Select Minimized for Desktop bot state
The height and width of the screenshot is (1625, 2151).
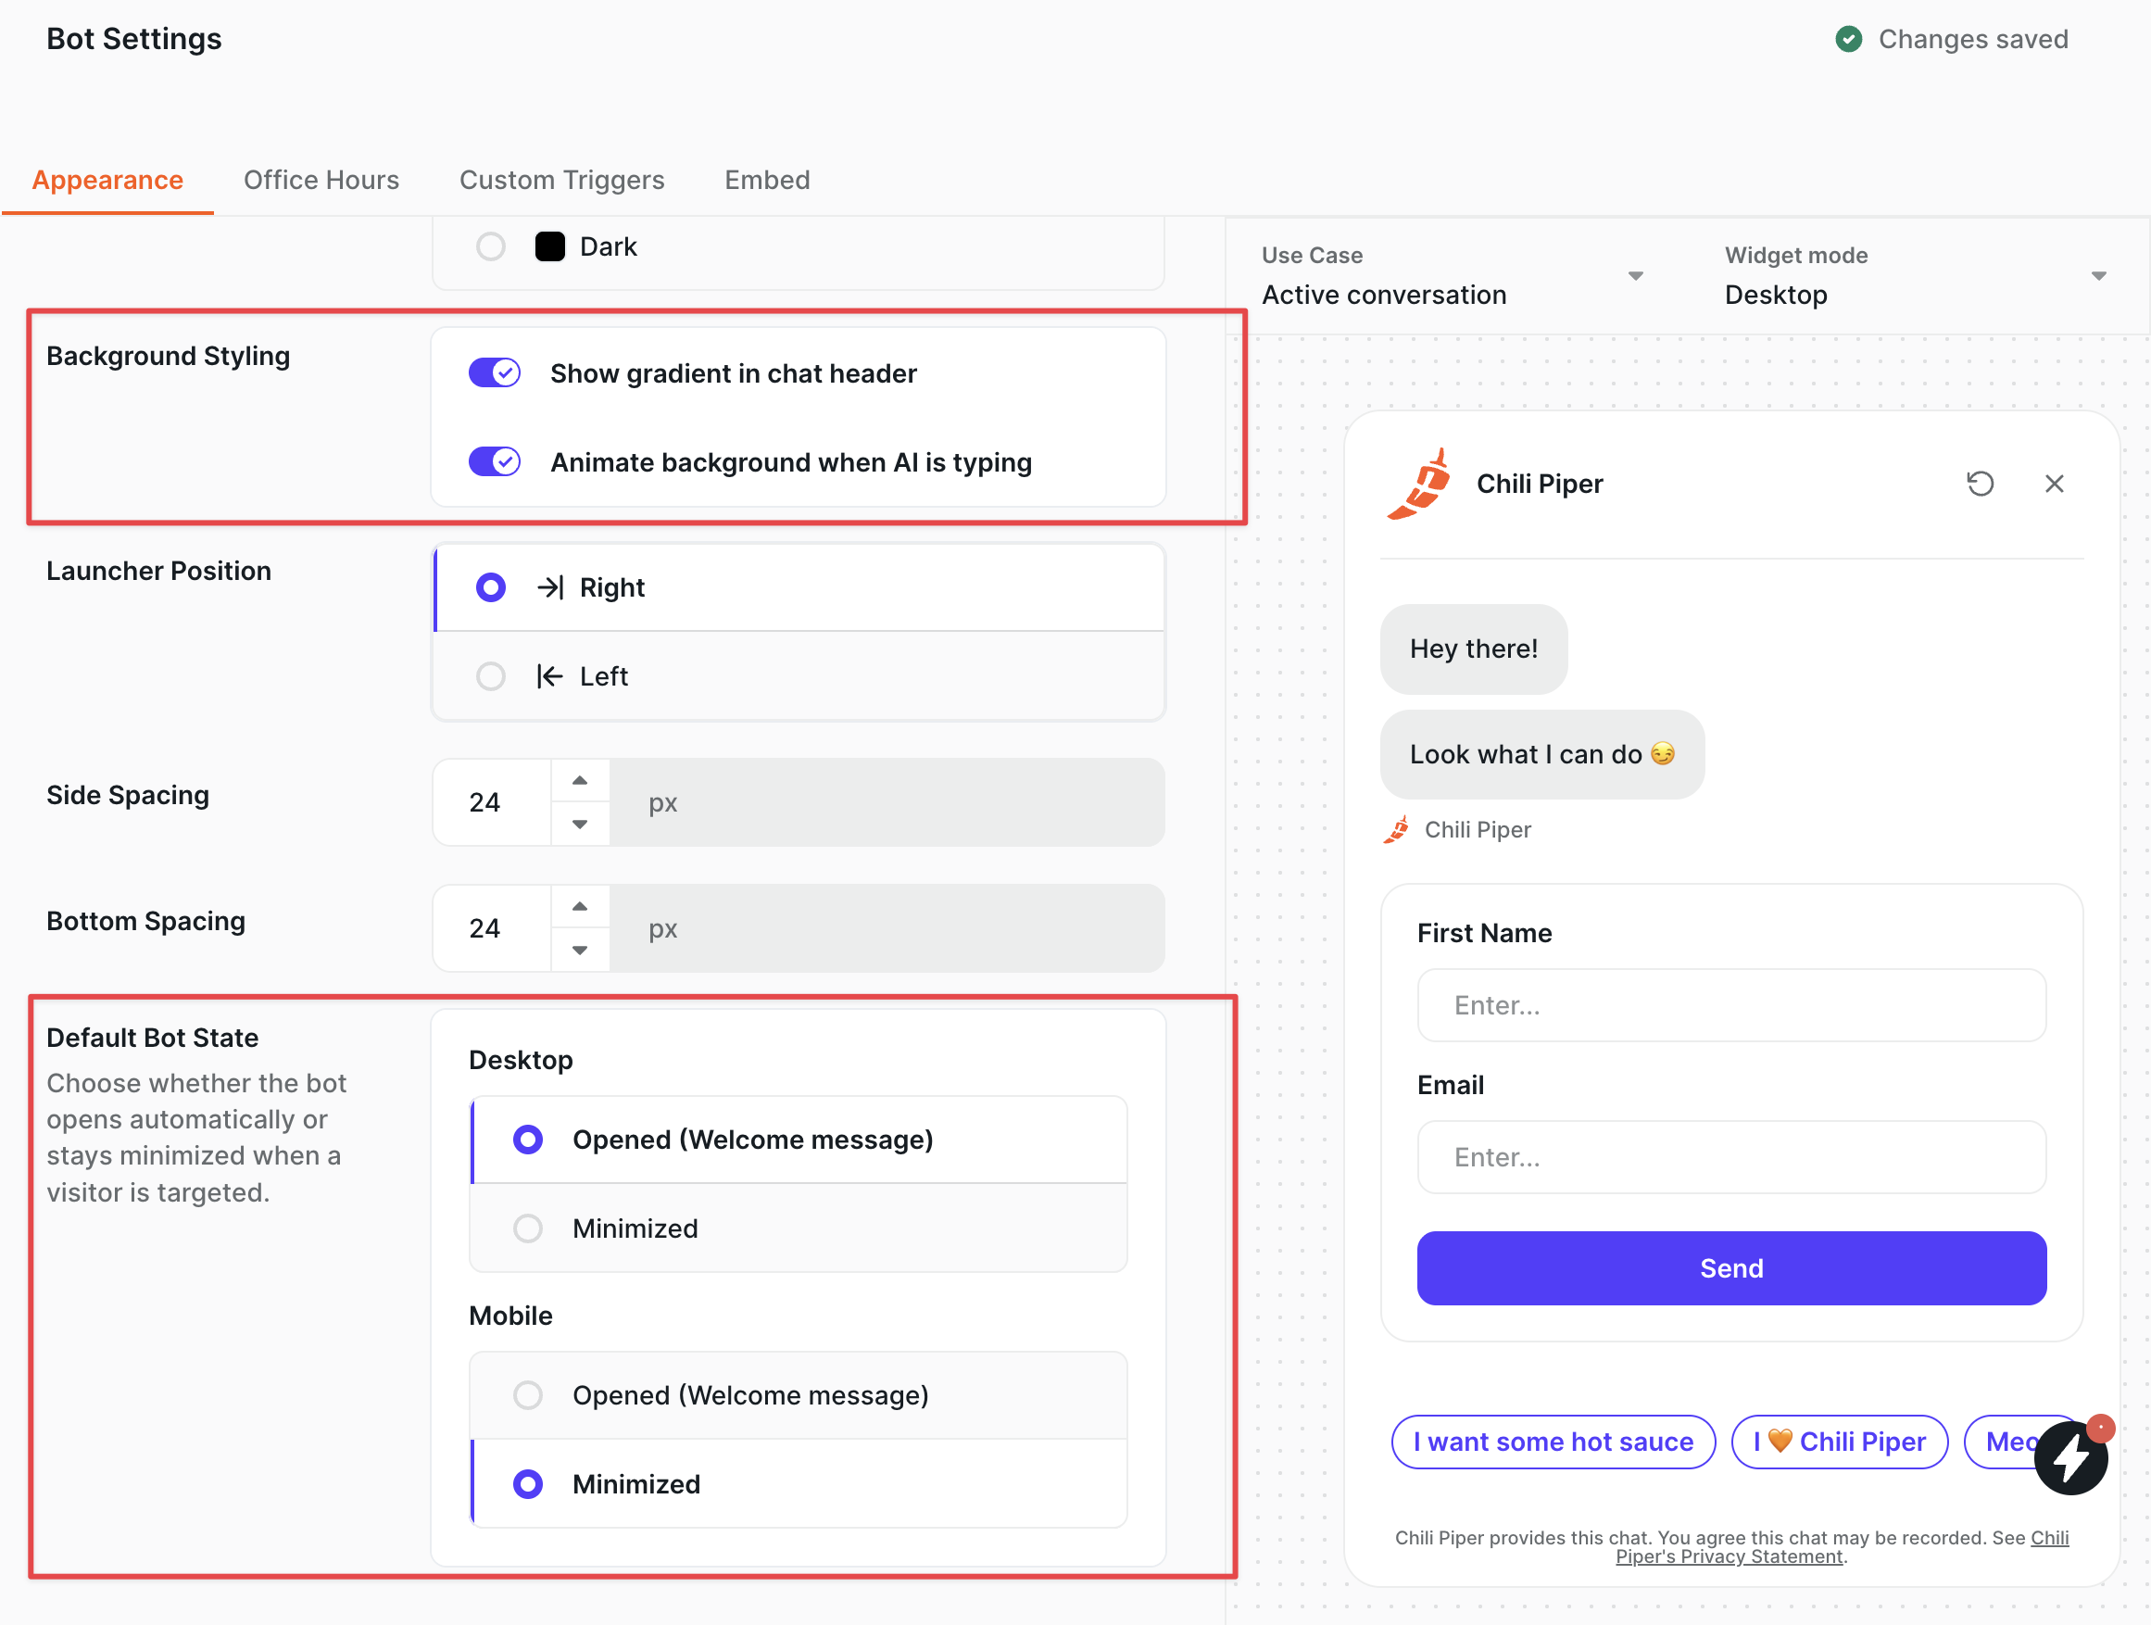pyautogui.click(x=528, y=1228)
